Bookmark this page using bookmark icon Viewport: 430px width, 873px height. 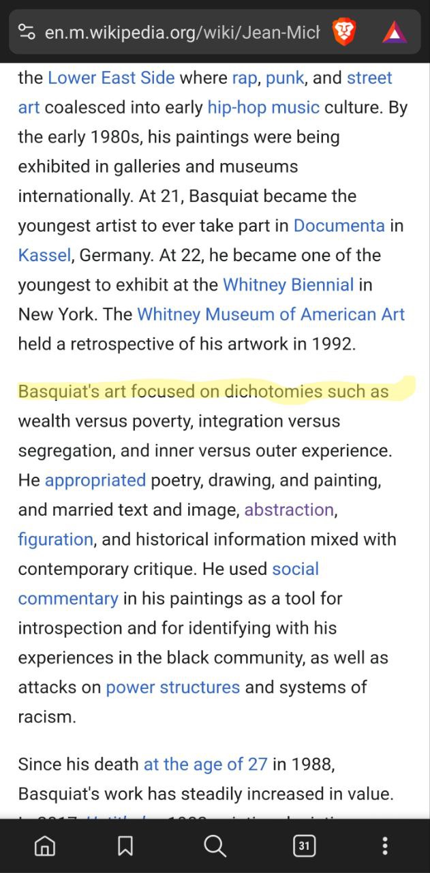tap(125, 846)
